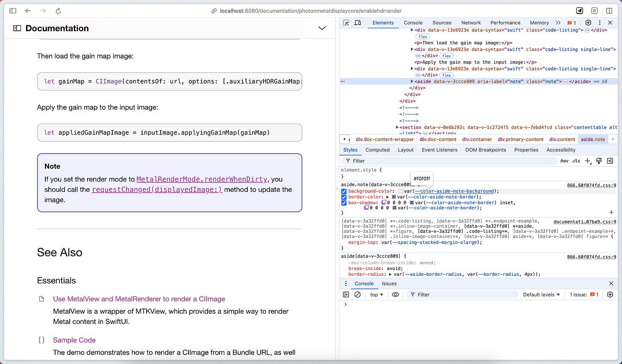Screen dimensions: 622x364
Task: Show the console sidebar
Action: [x=346, y=295]
